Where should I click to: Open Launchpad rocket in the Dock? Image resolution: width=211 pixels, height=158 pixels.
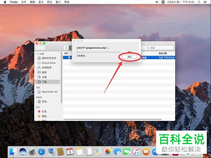(32, 152)
